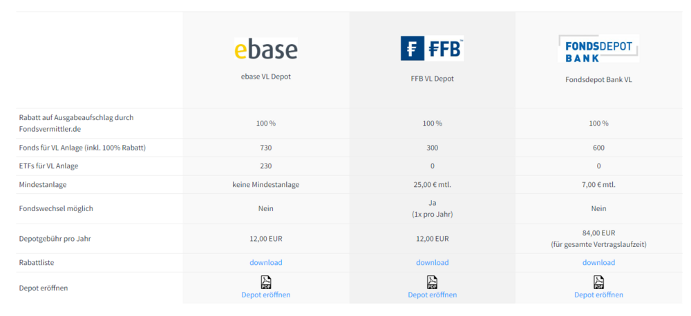Download the FFB Rabattliste
The image size is (691, 316).
[x=432, y=262]
